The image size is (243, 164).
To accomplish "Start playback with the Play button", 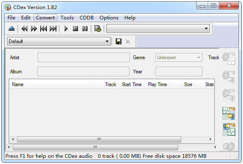I will tap(66, 29).
